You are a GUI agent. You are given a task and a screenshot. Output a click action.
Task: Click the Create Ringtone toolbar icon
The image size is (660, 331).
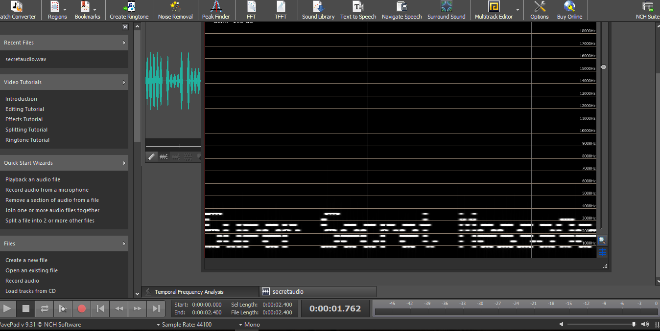coord(129,10)
